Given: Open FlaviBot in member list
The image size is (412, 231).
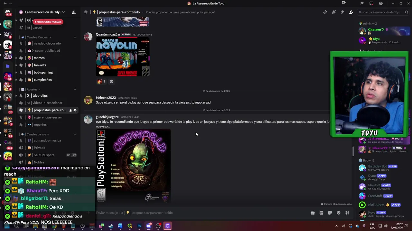Looking at the screenshot, I should click(384, 186).
